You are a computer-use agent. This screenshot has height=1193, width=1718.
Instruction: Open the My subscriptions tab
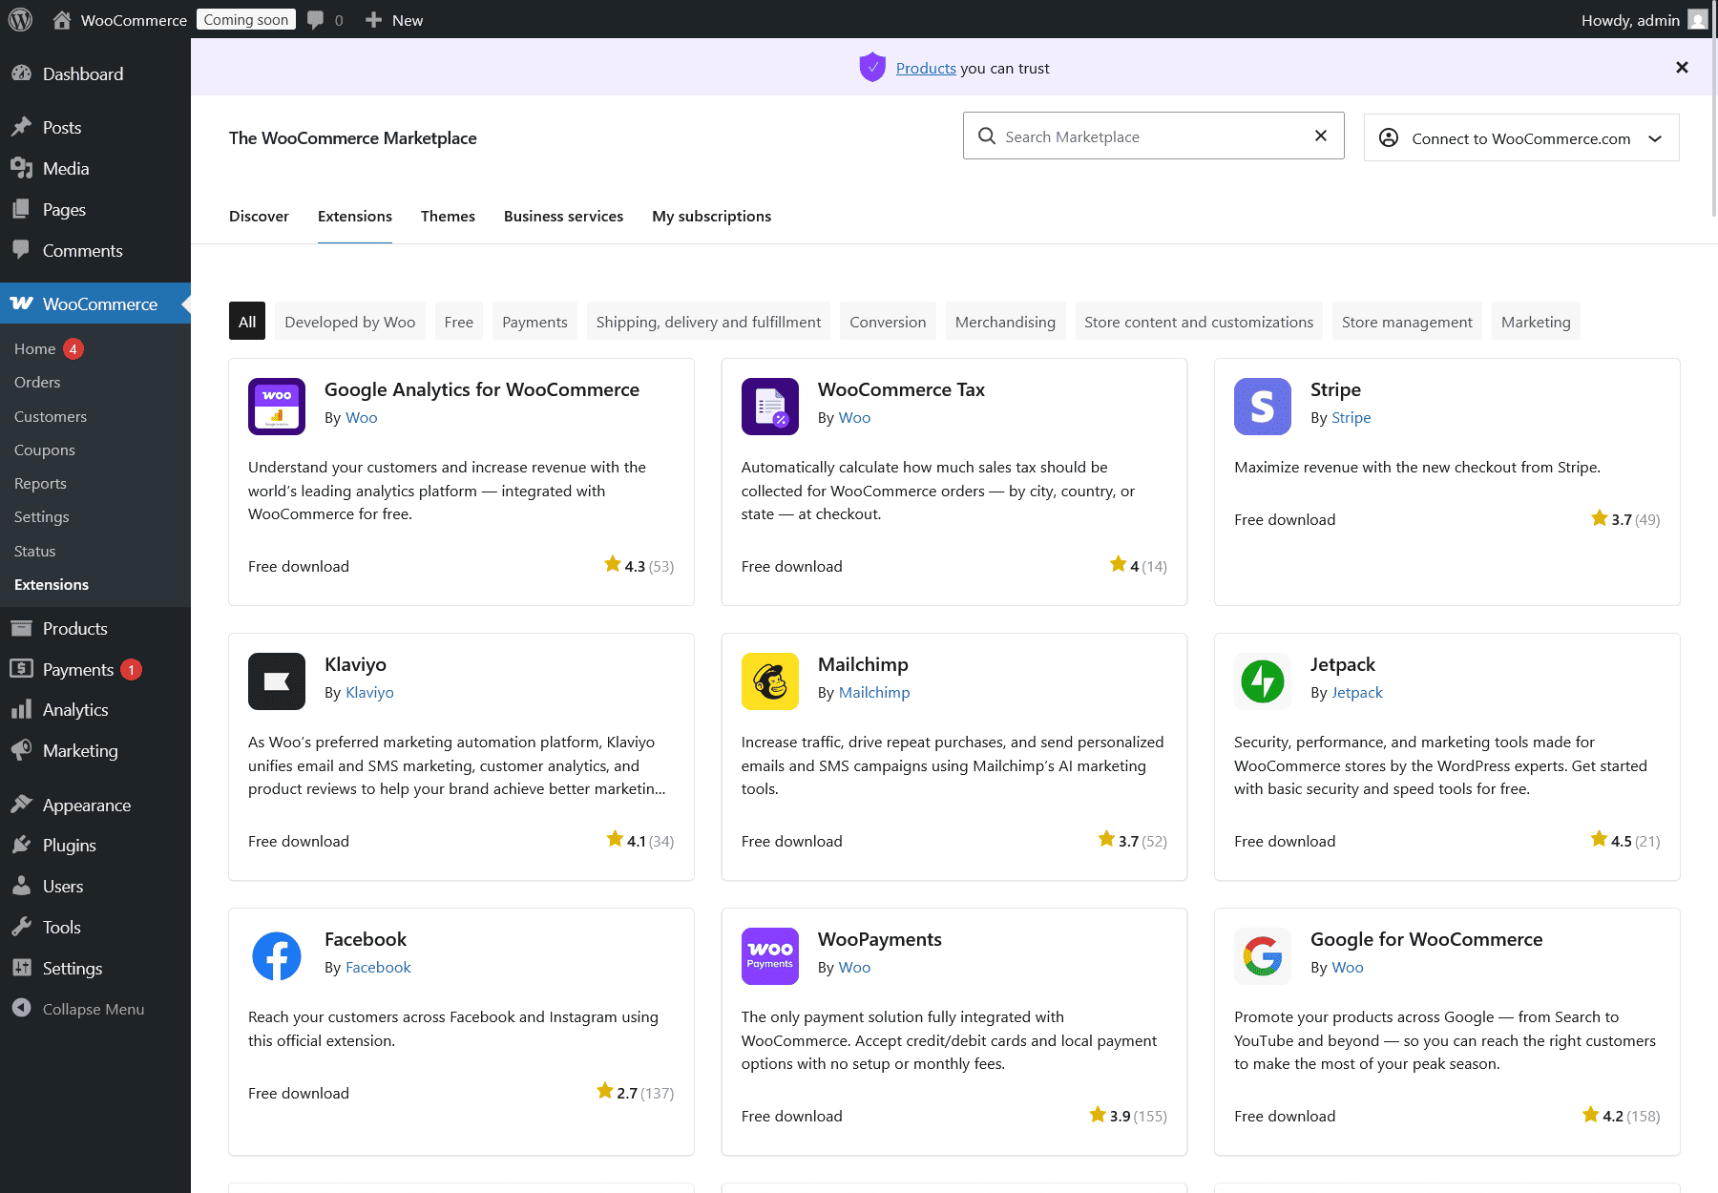pos(711,217)
